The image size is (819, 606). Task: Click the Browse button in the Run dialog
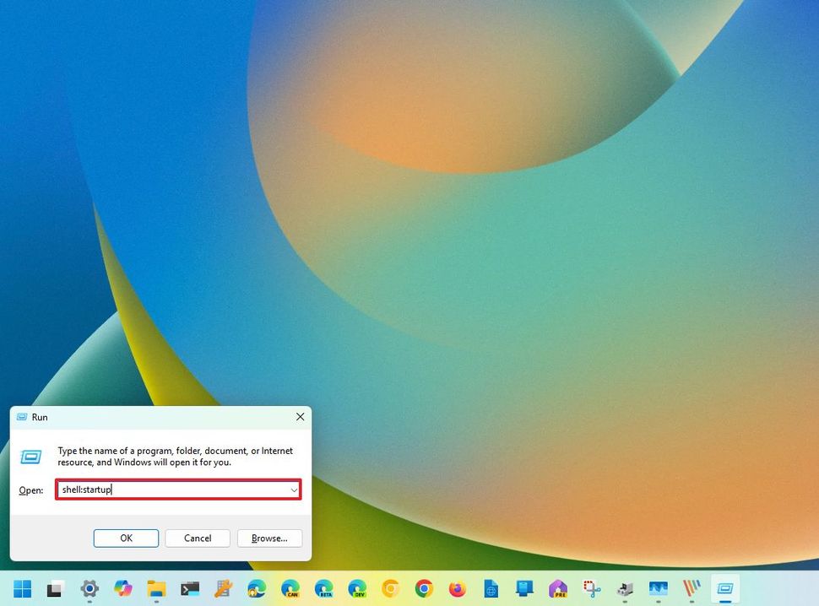(269, 538)
